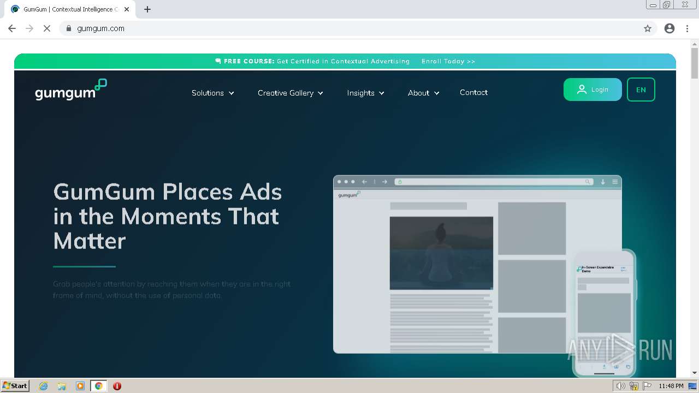Expand the Creative Gallery menu
Screen dimensions: 699x393
(291, 93)
